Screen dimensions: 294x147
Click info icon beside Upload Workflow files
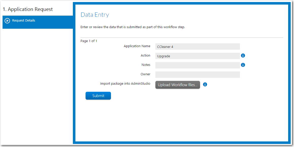tap(205, 84)
